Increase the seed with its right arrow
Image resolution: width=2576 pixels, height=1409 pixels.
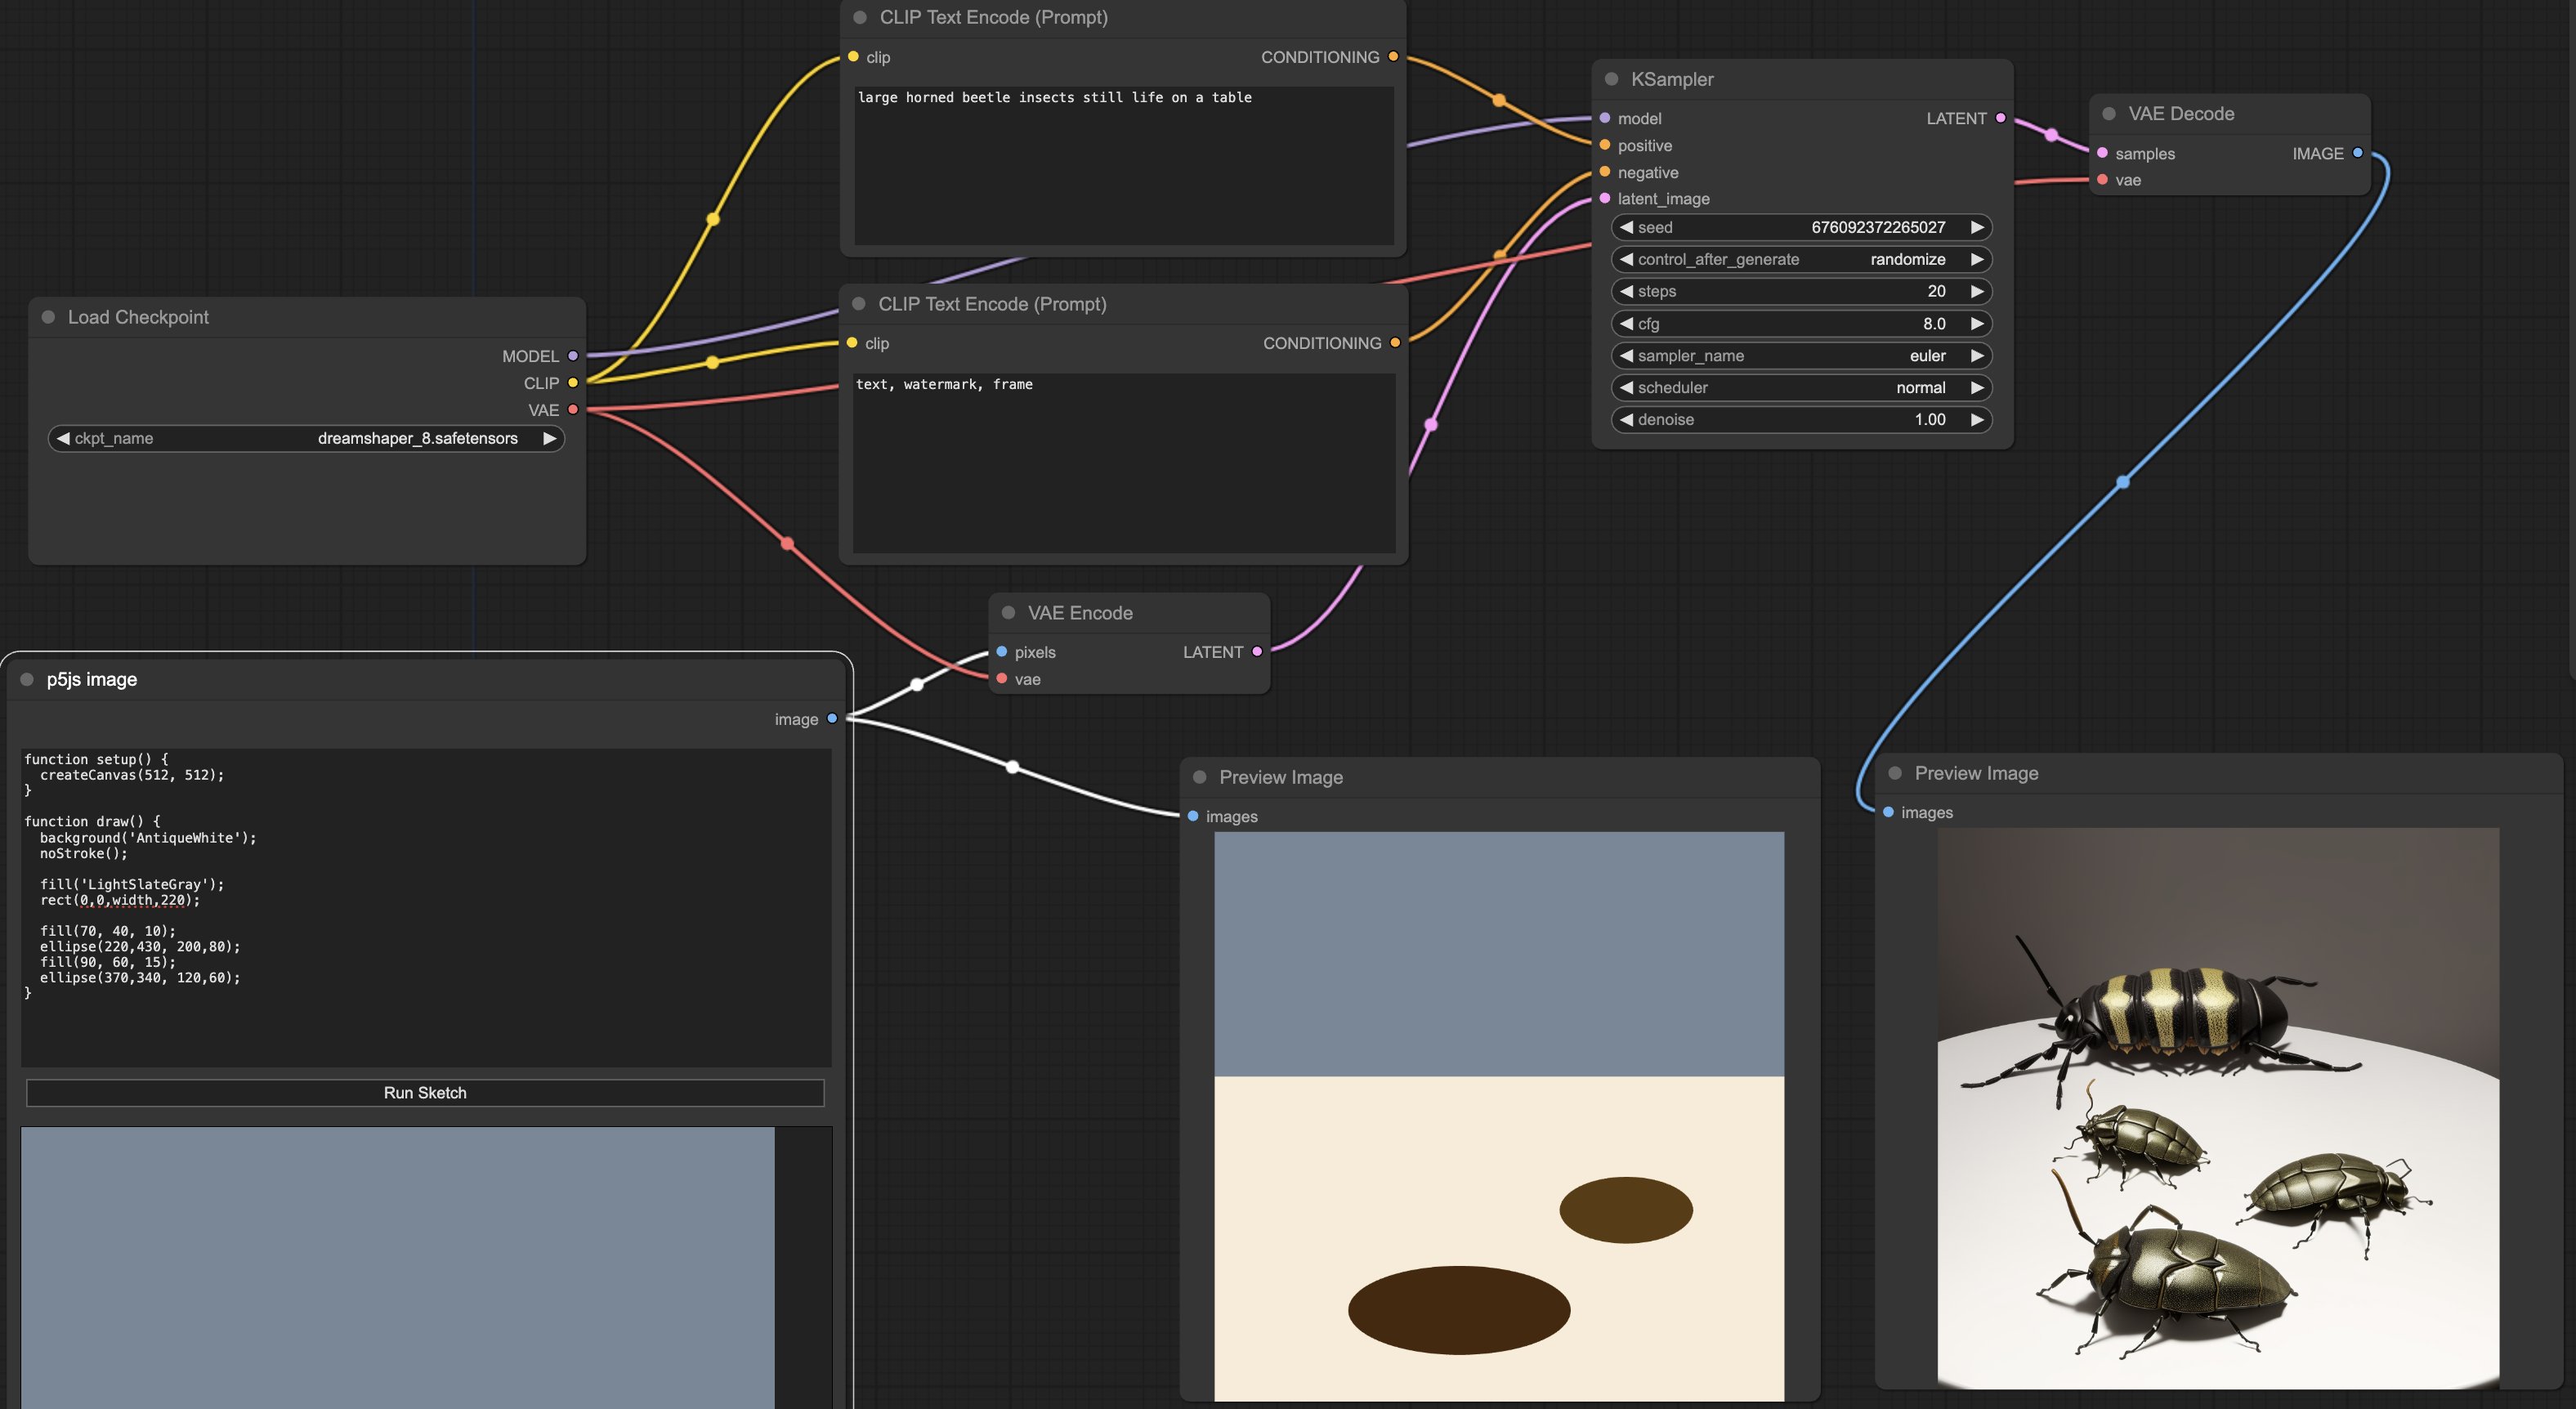[1977, 227]
